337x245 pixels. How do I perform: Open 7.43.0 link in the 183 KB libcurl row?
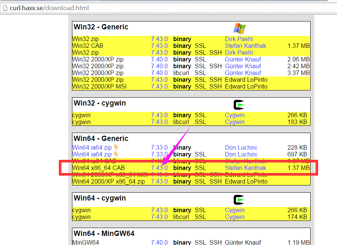pyautogui.click(x=159, y=122)
